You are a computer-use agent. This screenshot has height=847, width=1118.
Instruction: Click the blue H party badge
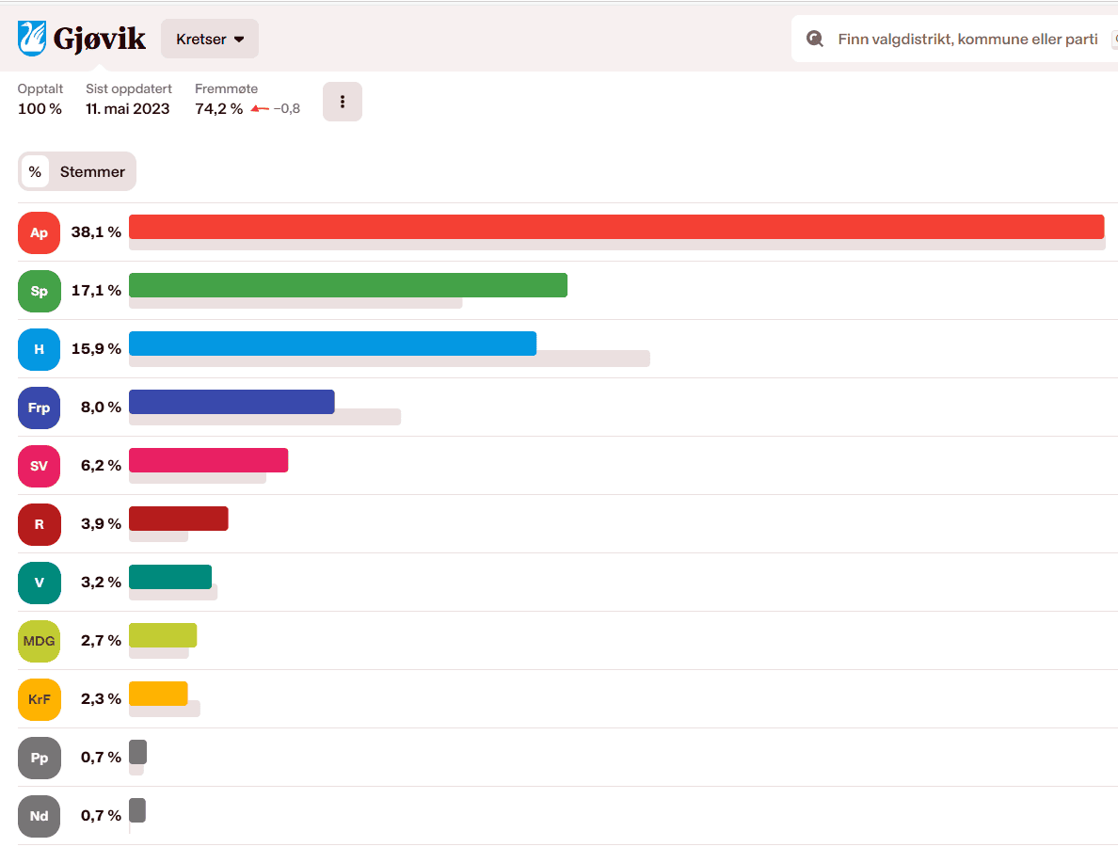pyautogui.click(x=39, y=349)
